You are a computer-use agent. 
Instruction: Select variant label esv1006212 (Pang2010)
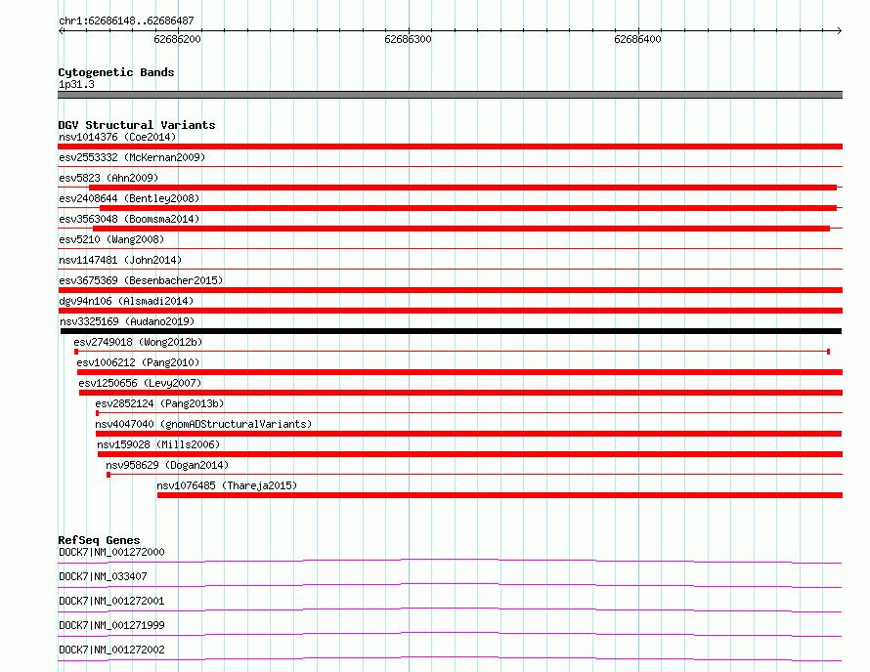(x=138, y=362)
